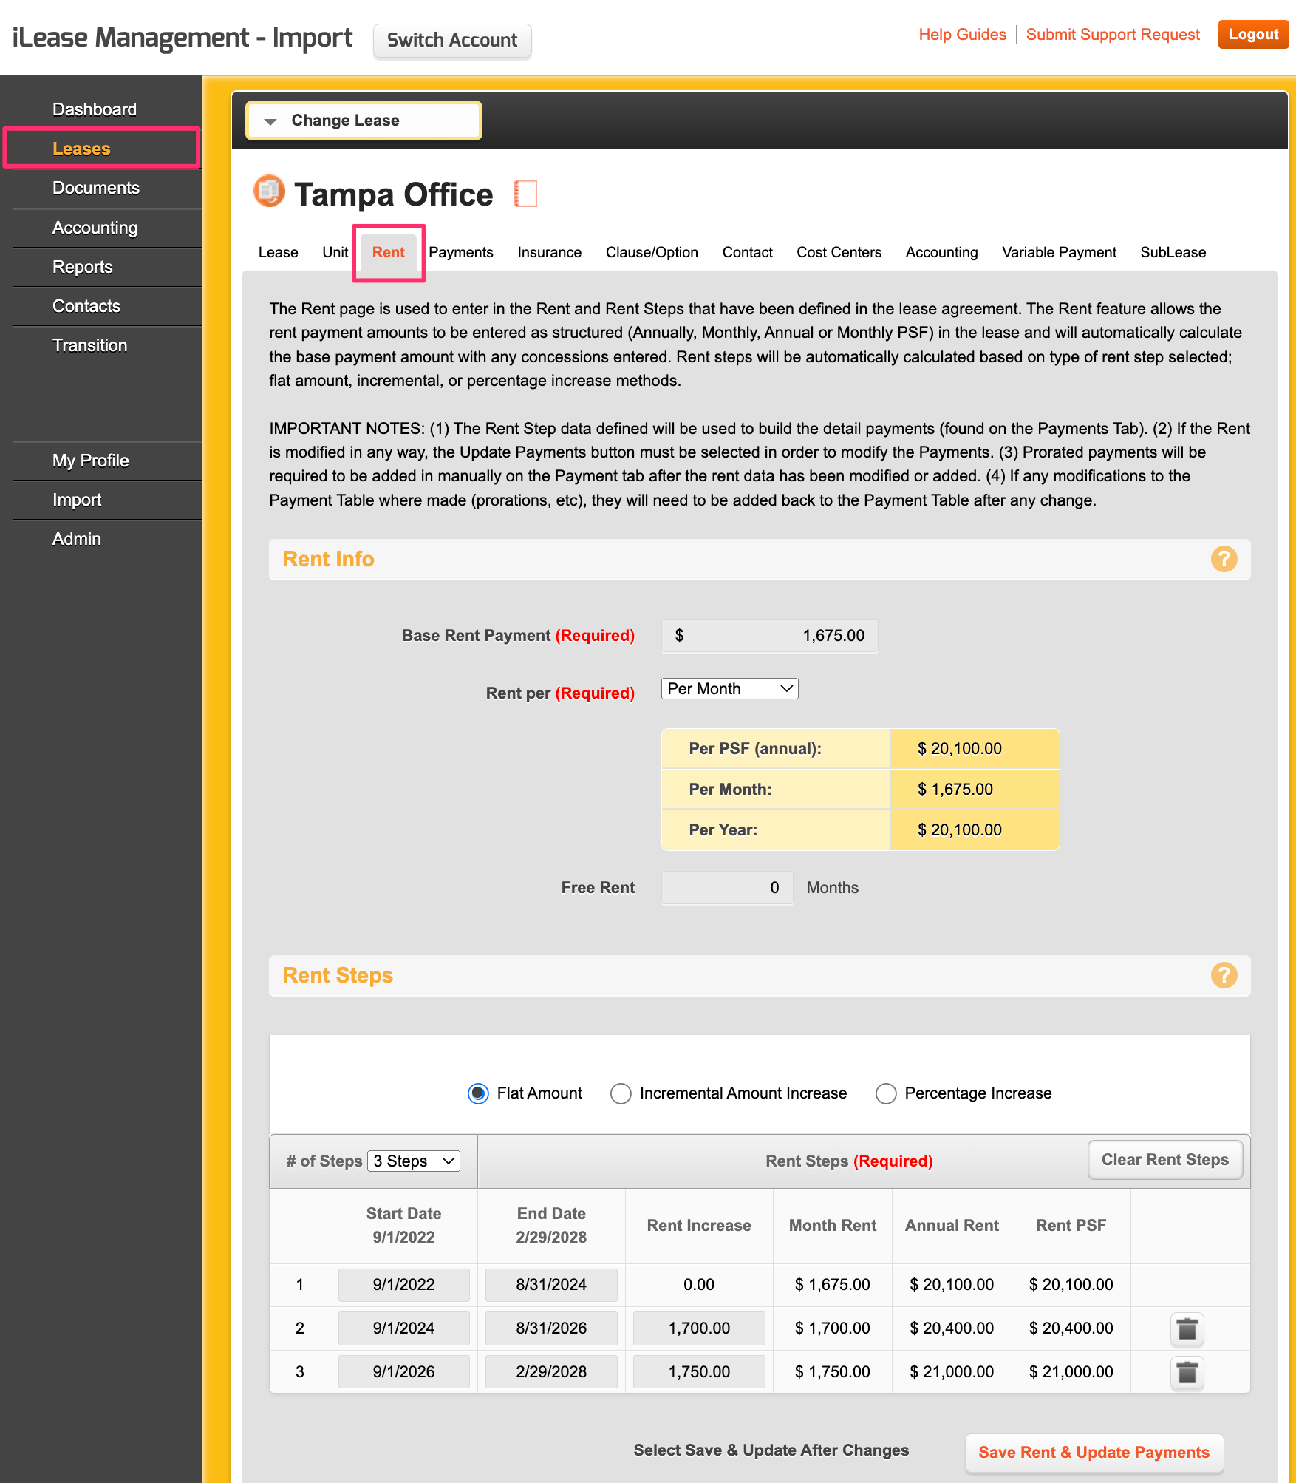The width and height of the screenshot is (1296, 1483).
Task: Open the Rent per Per Month dropdown
Action: [729, 688]
